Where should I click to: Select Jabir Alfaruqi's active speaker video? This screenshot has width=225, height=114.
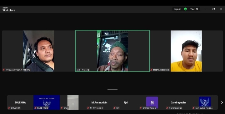point(112,51)
